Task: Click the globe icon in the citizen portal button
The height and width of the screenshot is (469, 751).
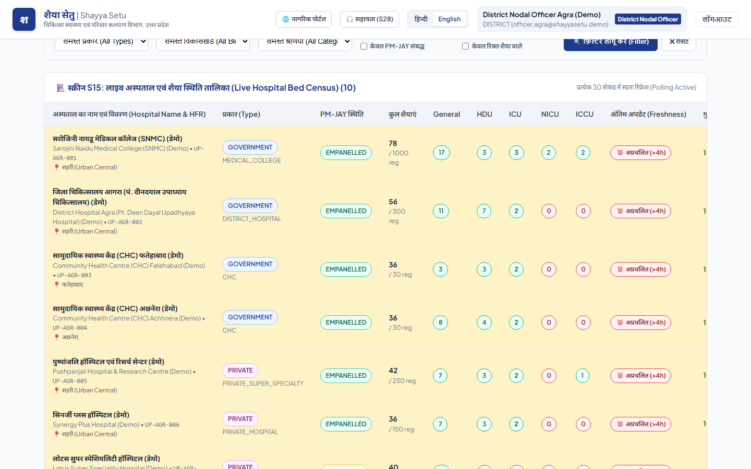Action: 286,19
